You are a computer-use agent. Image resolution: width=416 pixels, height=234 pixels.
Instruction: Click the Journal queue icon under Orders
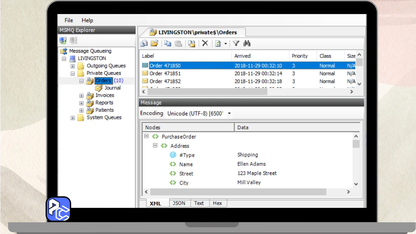click(x=99, y=88)
